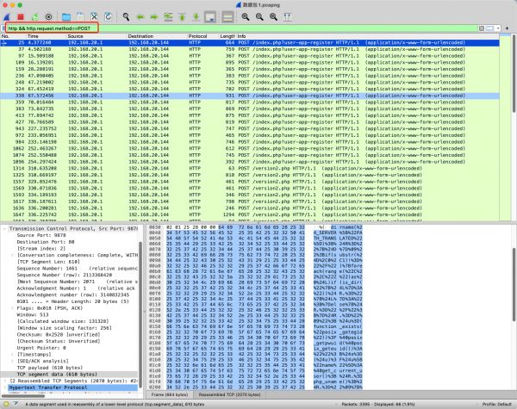The width and height of the screenshot is (517, 409).
Task: Collapse Transmission Control Protocol tree
Action: (x=4, y=229)
